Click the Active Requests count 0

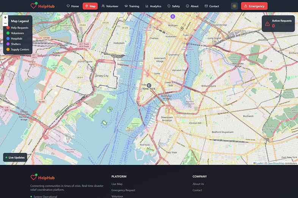273,26
